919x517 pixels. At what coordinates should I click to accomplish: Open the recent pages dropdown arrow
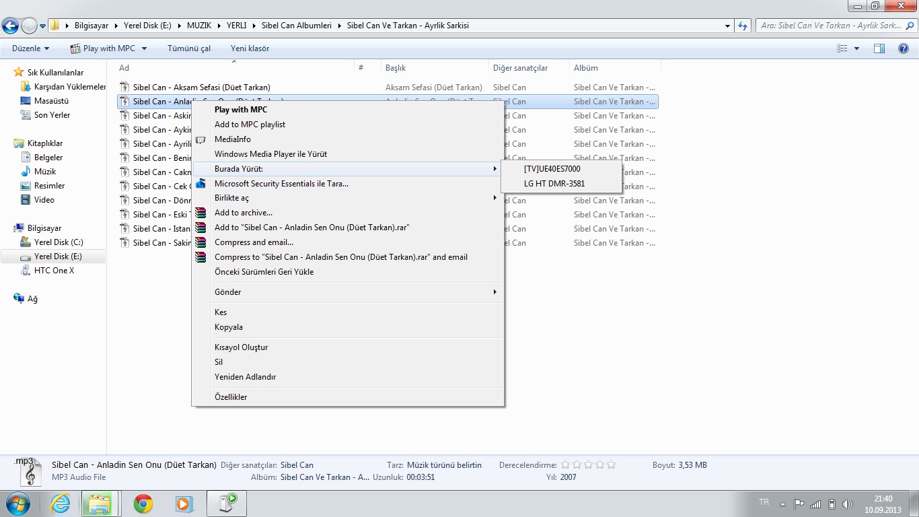tap(43, 26)
